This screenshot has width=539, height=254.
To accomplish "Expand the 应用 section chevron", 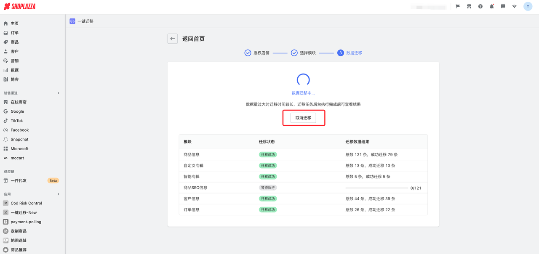I will point(58,194).
